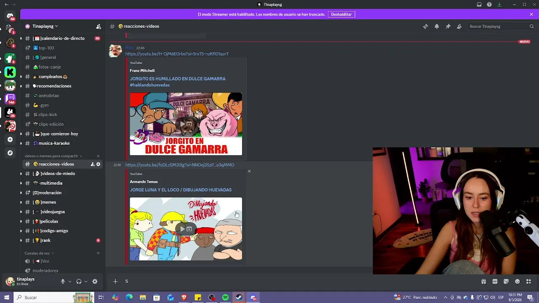Open the videojuegos channel
The height and width of the screenshot is (303, 539).
[x=62, y=212]
